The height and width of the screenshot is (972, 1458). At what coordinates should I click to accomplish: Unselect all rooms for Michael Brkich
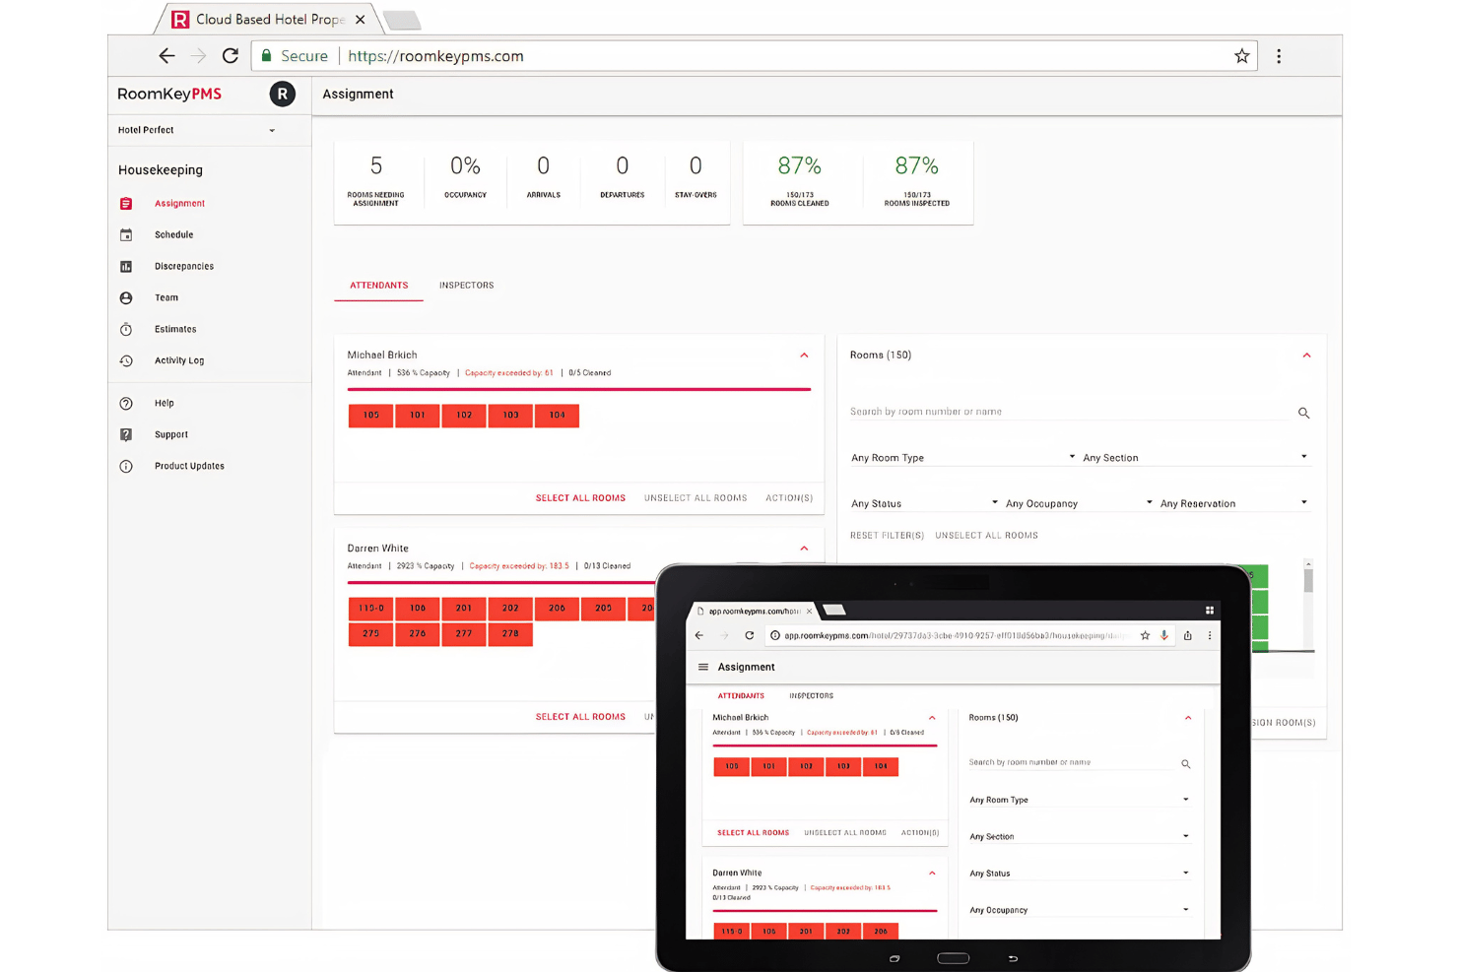pyautogui.click(x=696, y=498)
